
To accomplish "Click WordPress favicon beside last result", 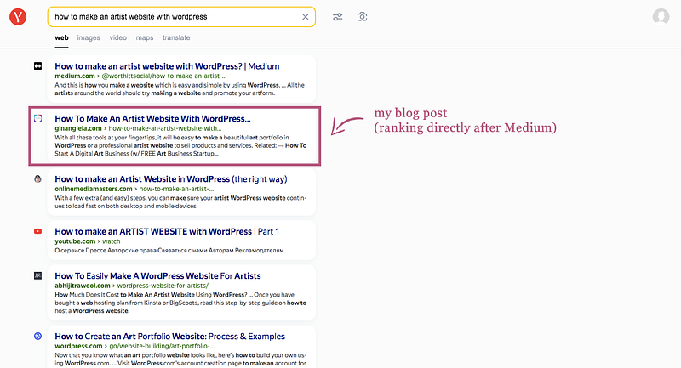I will click(x=37, y=336).
